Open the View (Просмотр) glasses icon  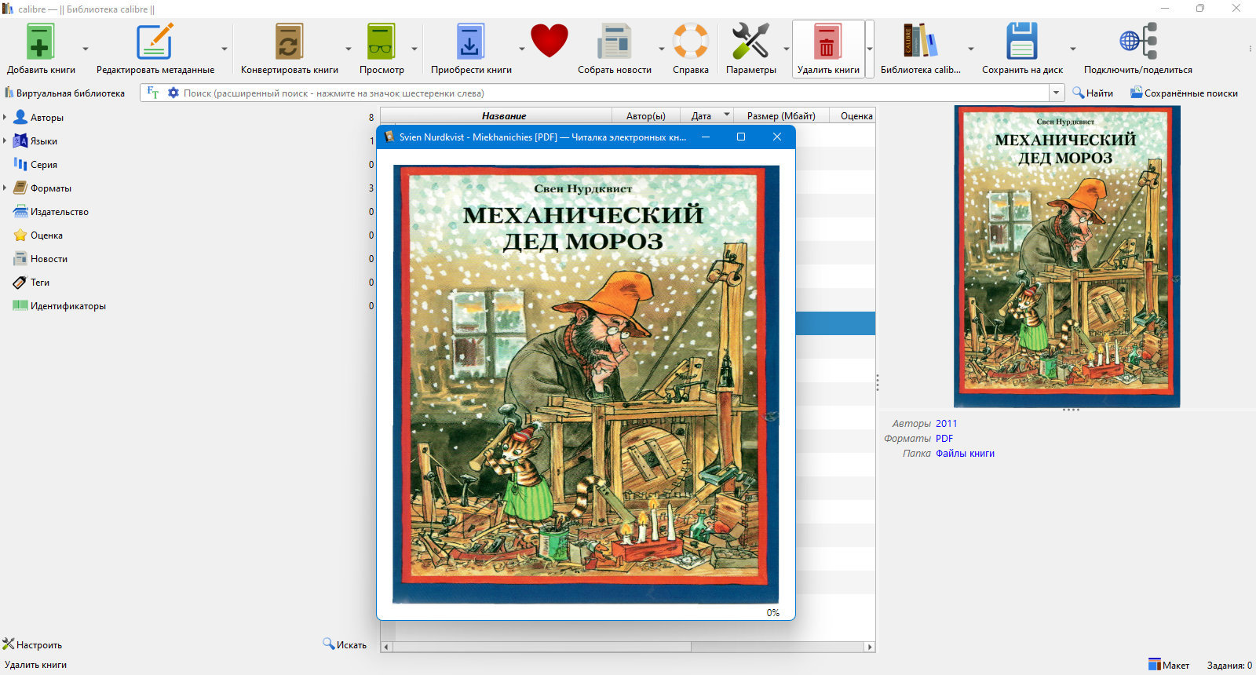coord(382,42)
